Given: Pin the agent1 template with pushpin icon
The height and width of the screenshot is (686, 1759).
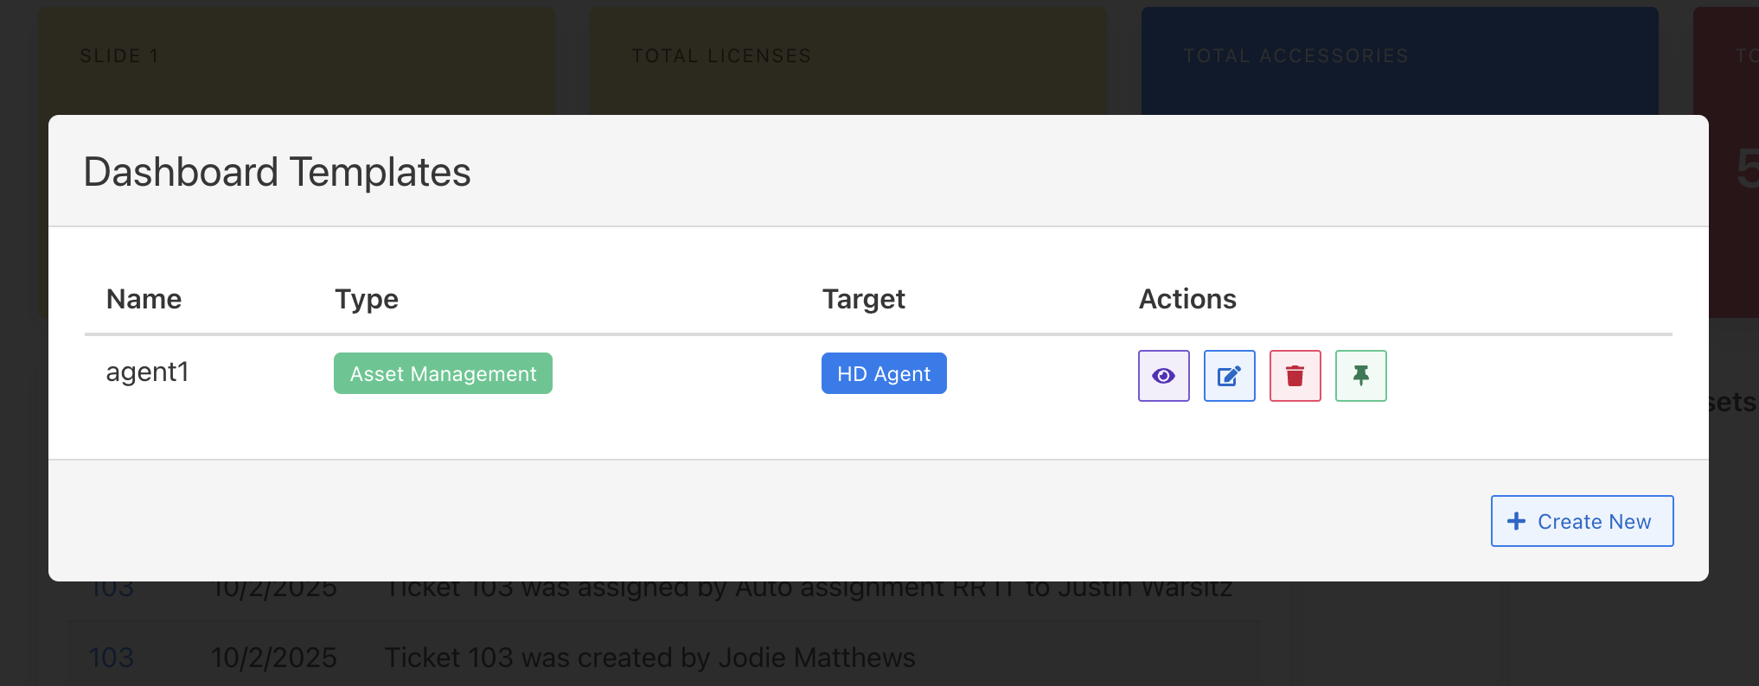Looking at the screenshot, I should [1360, 376].
